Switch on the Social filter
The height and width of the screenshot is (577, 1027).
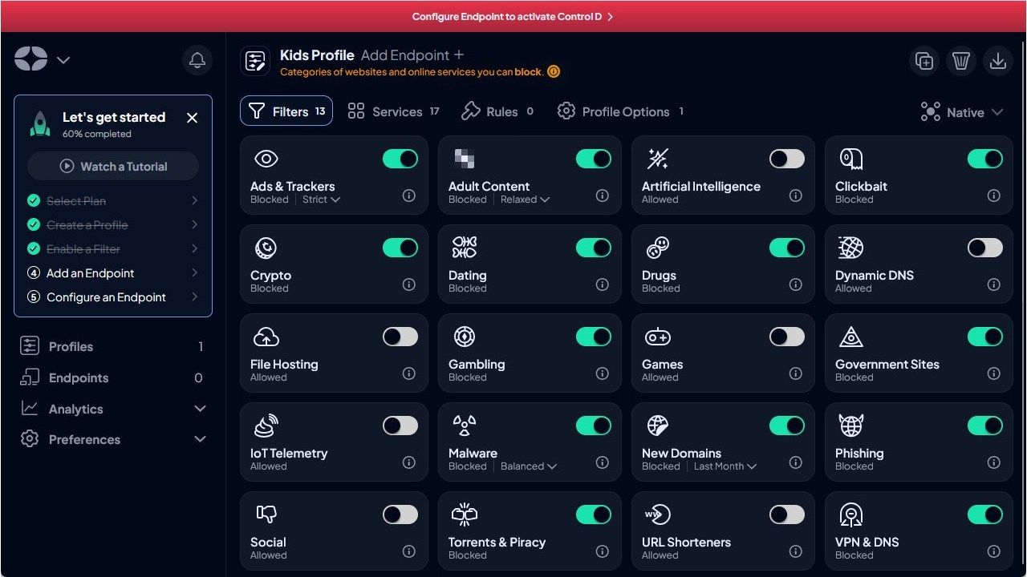(x=400, y=514)
